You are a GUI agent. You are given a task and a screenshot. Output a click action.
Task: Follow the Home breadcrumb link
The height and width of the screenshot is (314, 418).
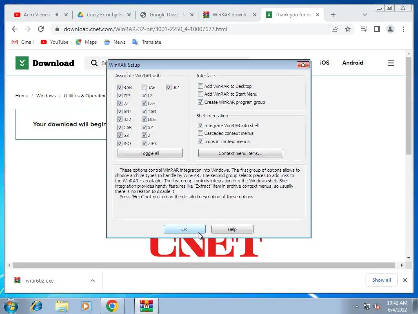(22, 96)
